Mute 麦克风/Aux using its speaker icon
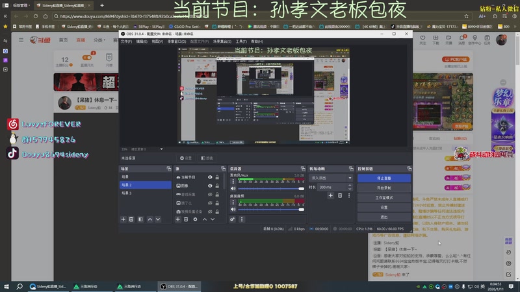This screenshot has width=520, height=292. coord(233,188)
